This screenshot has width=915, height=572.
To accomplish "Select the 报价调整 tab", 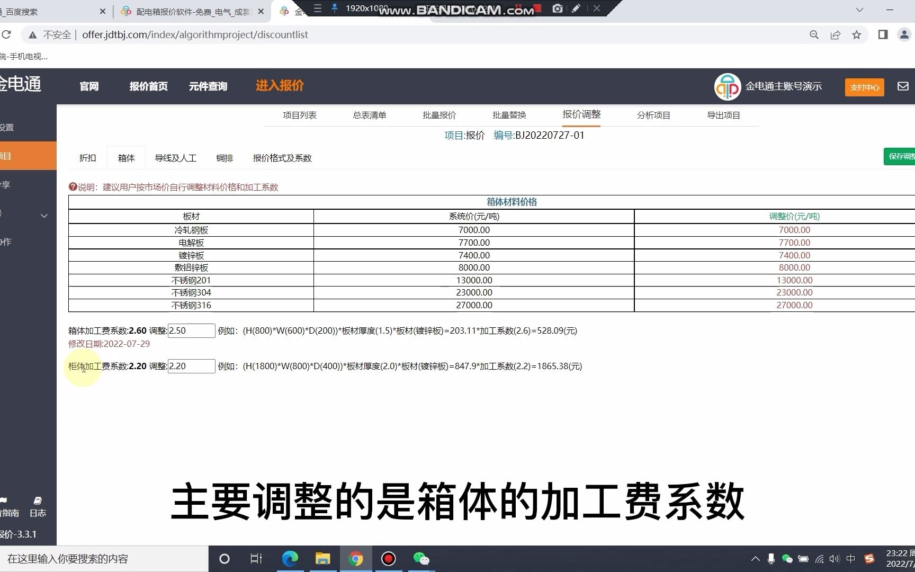I will pyautogui.click(x=581, y=114).
